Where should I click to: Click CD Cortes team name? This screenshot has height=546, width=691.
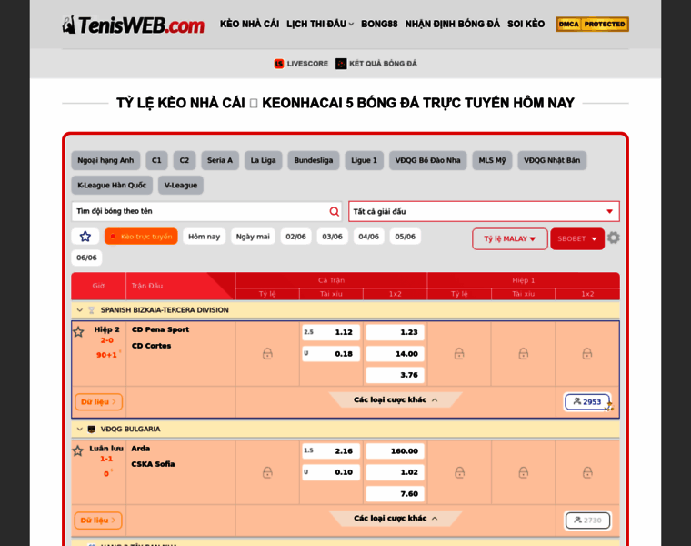151,346
